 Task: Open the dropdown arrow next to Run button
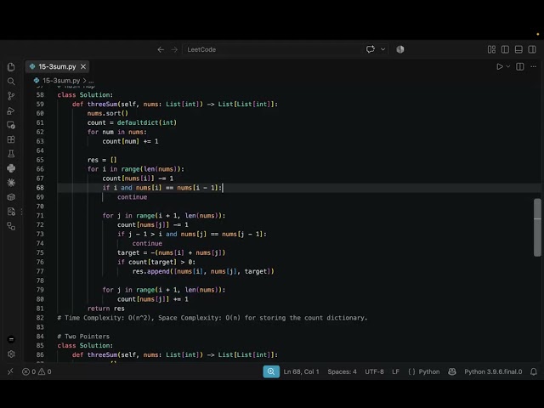point(508,66)
